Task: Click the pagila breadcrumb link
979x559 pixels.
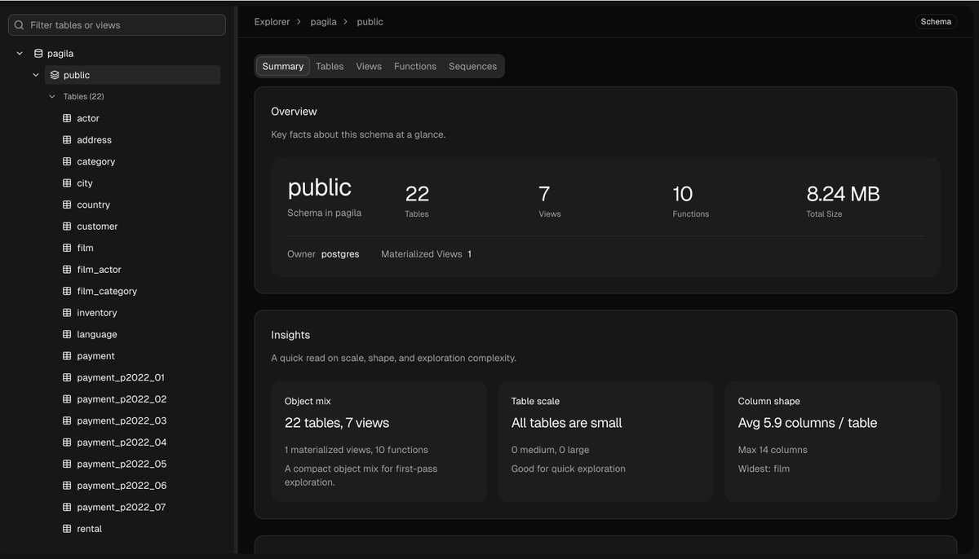Action: (324, 22)
